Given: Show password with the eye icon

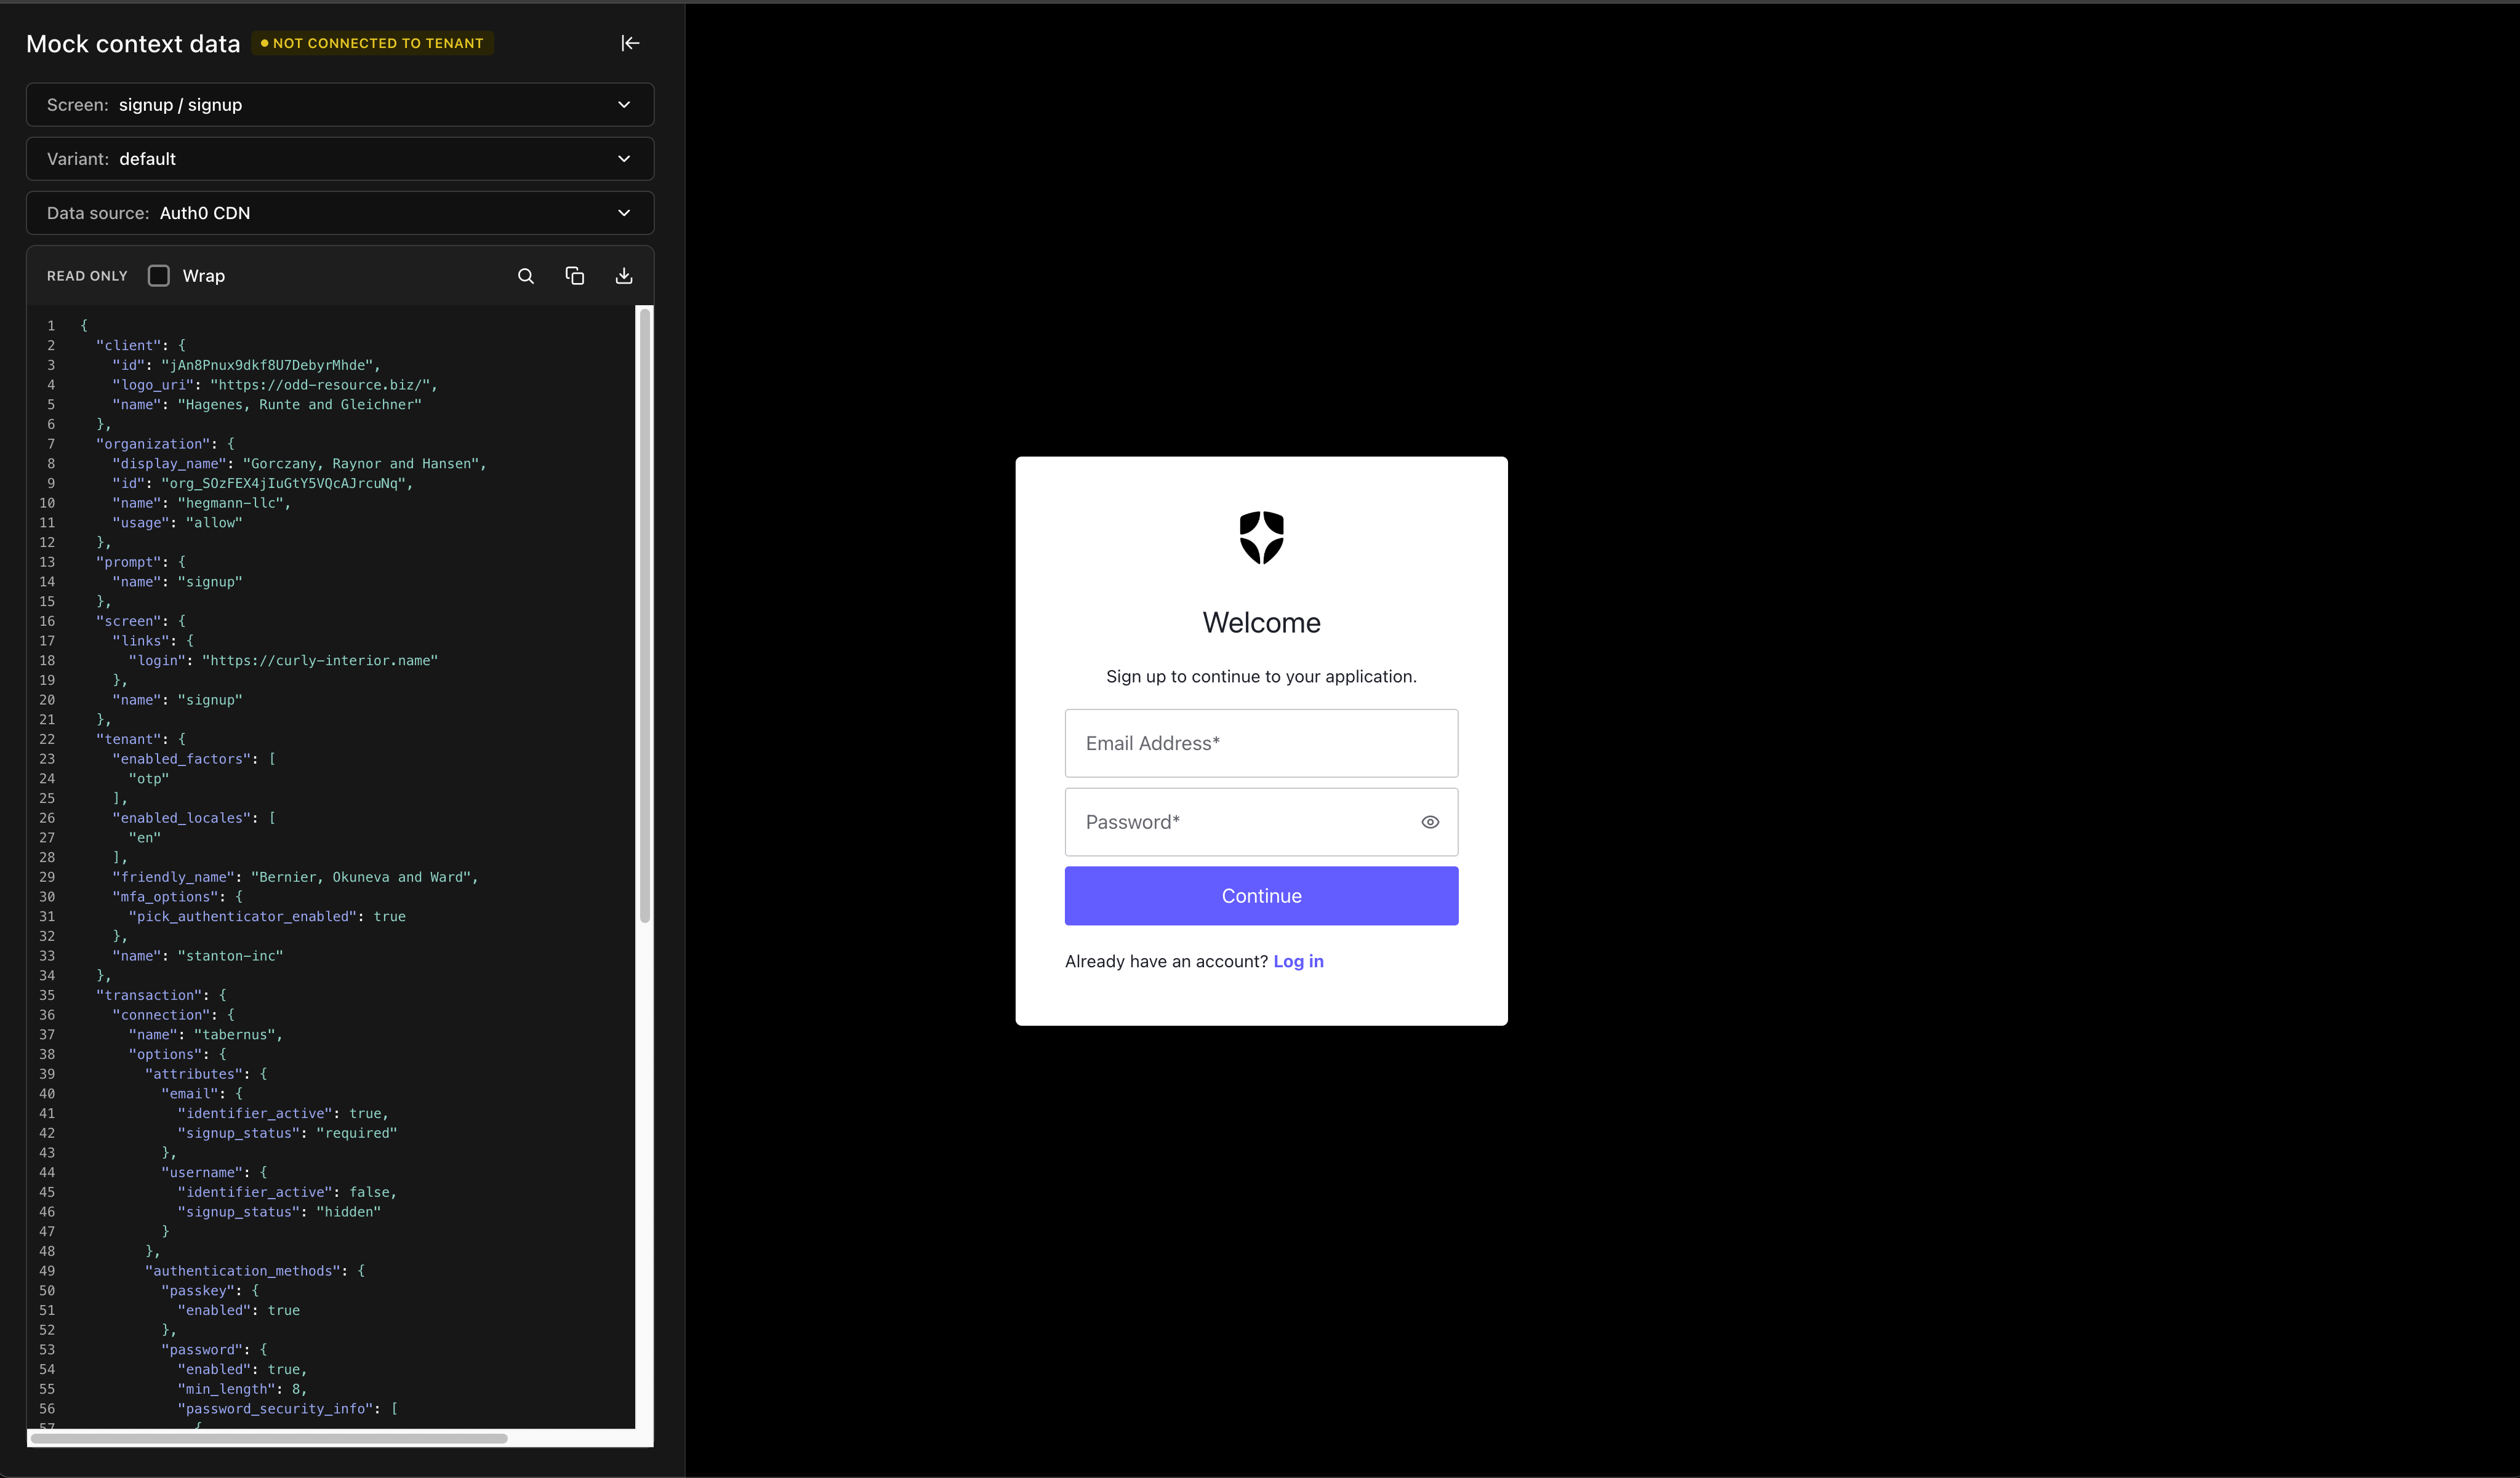Looking at the screenshot, I should 1429,823.
